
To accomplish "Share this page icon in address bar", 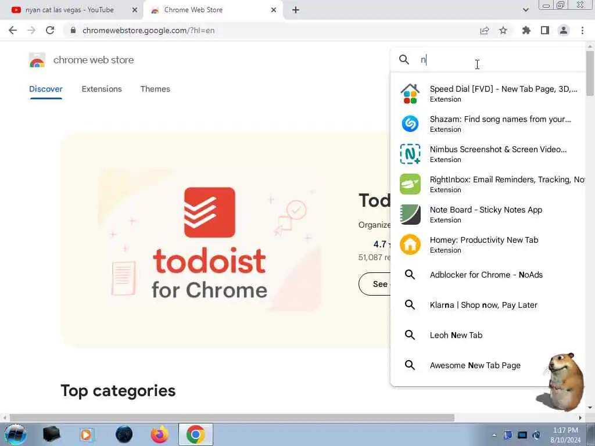I will click(485, 31).
